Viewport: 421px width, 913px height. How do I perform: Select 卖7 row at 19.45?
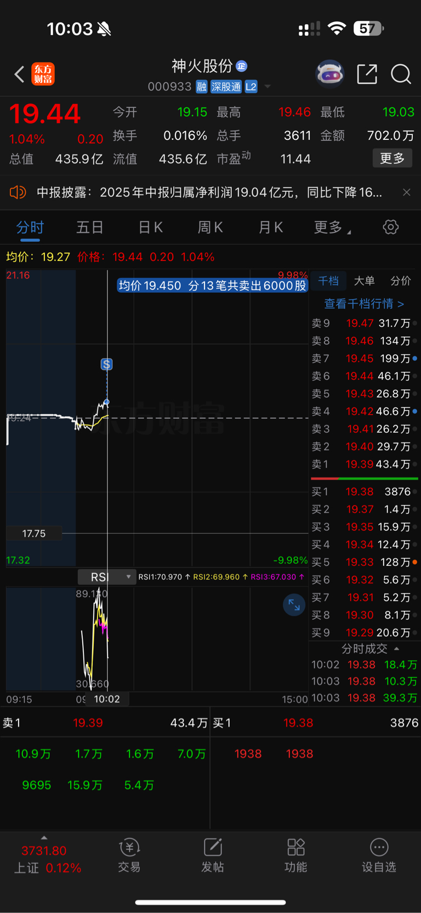click(365, 358)
